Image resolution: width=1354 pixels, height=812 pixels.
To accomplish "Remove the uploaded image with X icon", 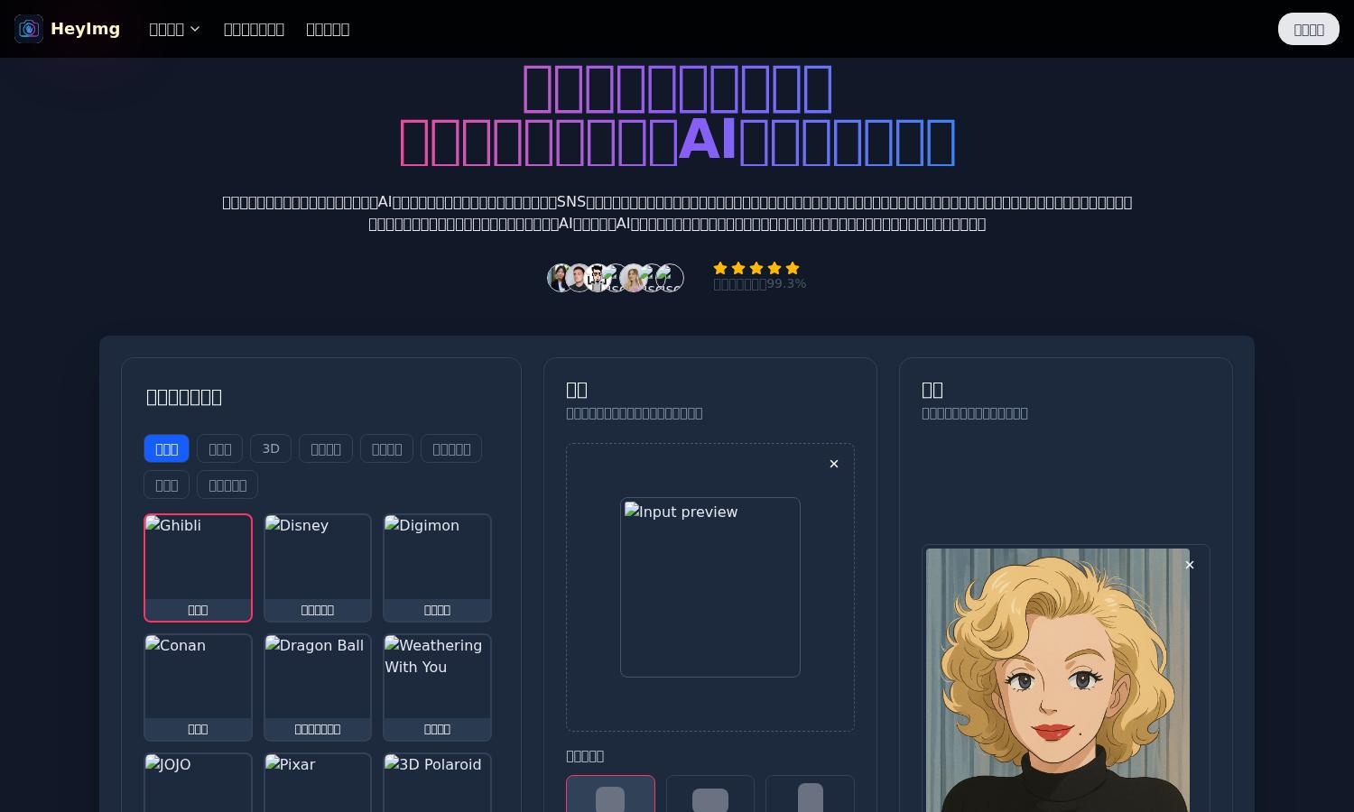I will click(x=834, y=464).
